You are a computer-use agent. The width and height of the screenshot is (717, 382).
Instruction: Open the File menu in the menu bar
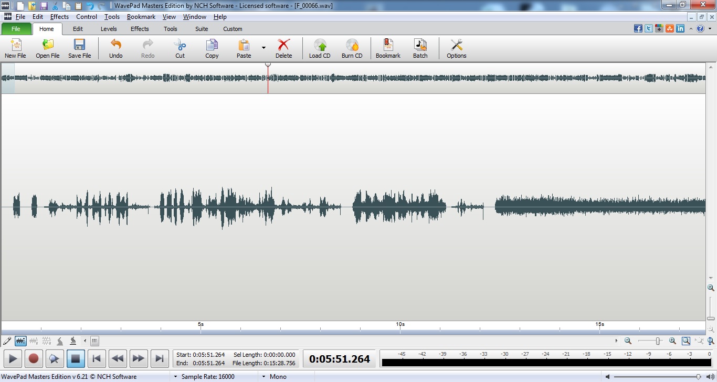tap(20, 17)
